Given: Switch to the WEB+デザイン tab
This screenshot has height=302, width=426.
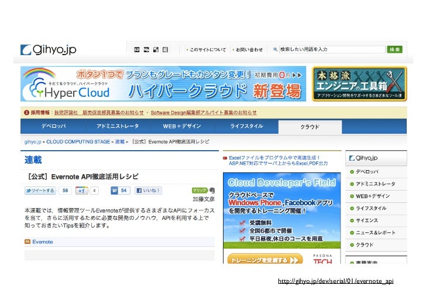Looking at the screenshot, I should point(182,126).
